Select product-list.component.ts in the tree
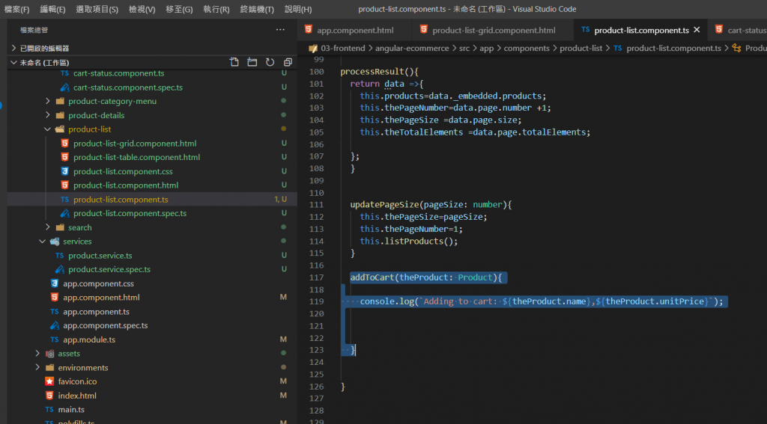Viewport: 767px width, 424px height. (121, 200)
